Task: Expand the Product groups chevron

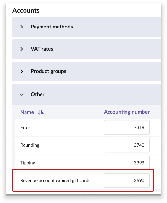Action: click(22, 71)
